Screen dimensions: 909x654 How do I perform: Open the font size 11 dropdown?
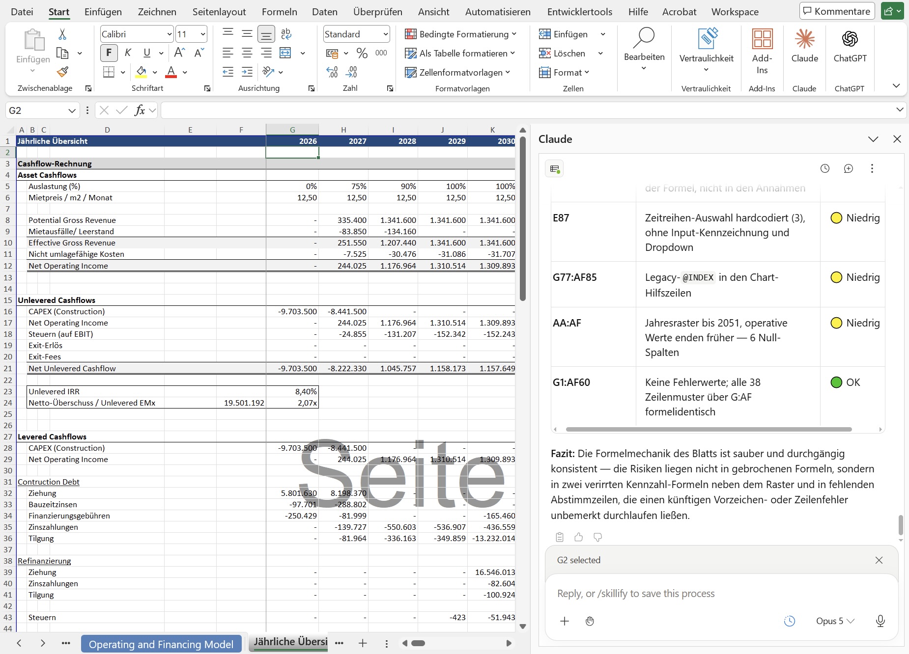tap(202, 34)
